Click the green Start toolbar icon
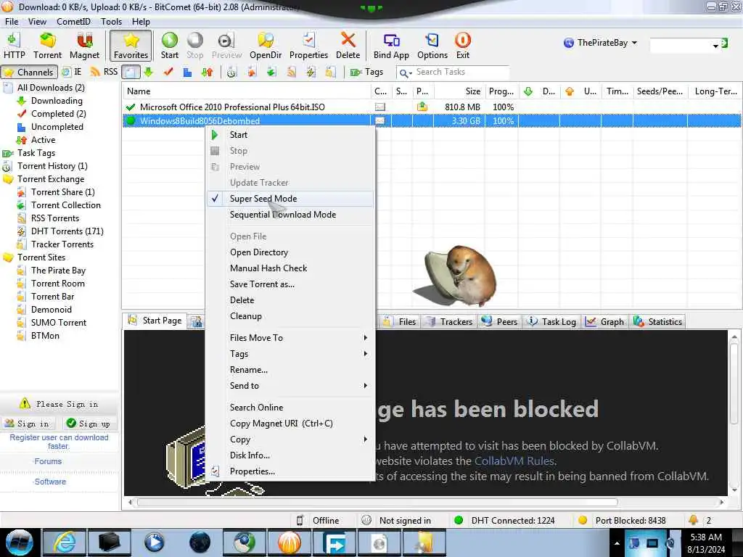 pyautogui.click(x=170, y=46)
